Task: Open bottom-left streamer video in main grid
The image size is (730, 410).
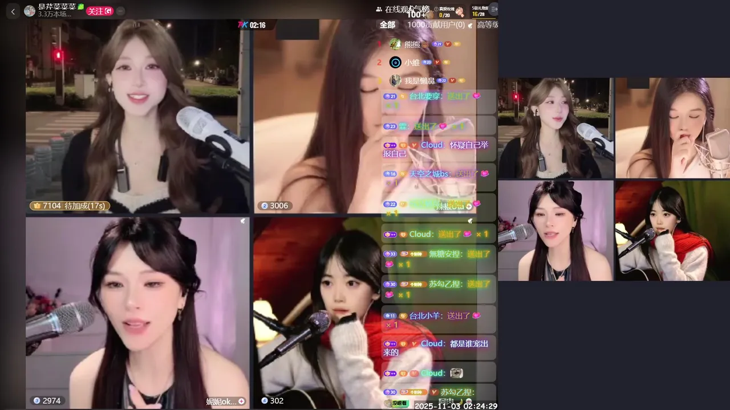Action: [x=137, y=313]
